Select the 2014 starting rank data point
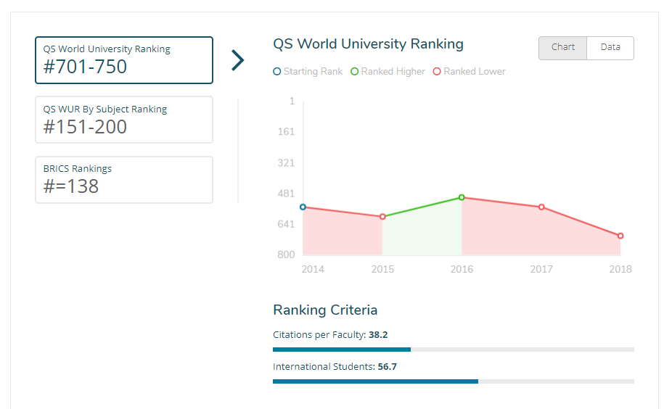Screen dimensions: 664x409 [303, 207]
